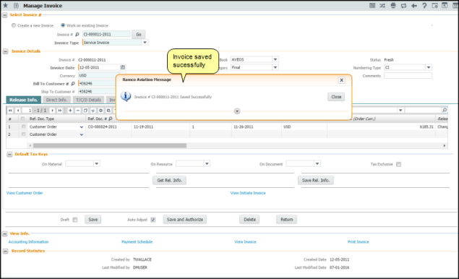The image size is (459, 279).
Task: Close message dialog using X icon
Action: coord(341,80)
